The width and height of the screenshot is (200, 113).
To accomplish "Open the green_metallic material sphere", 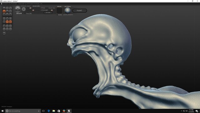I will (x=67, y=10).
